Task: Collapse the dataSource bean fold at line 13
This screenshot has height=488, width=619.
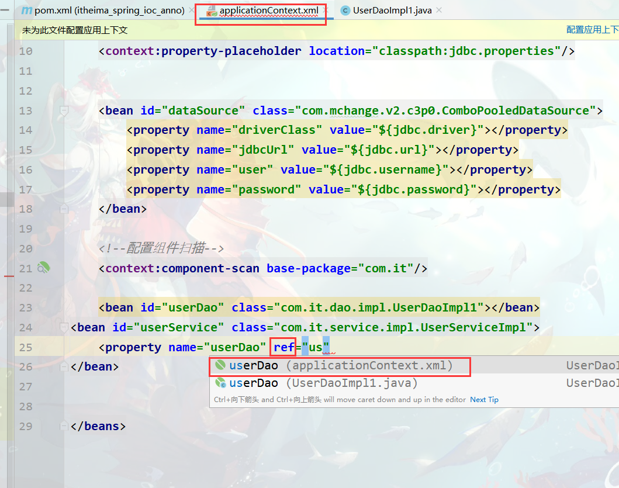Action: coord(64,110)
